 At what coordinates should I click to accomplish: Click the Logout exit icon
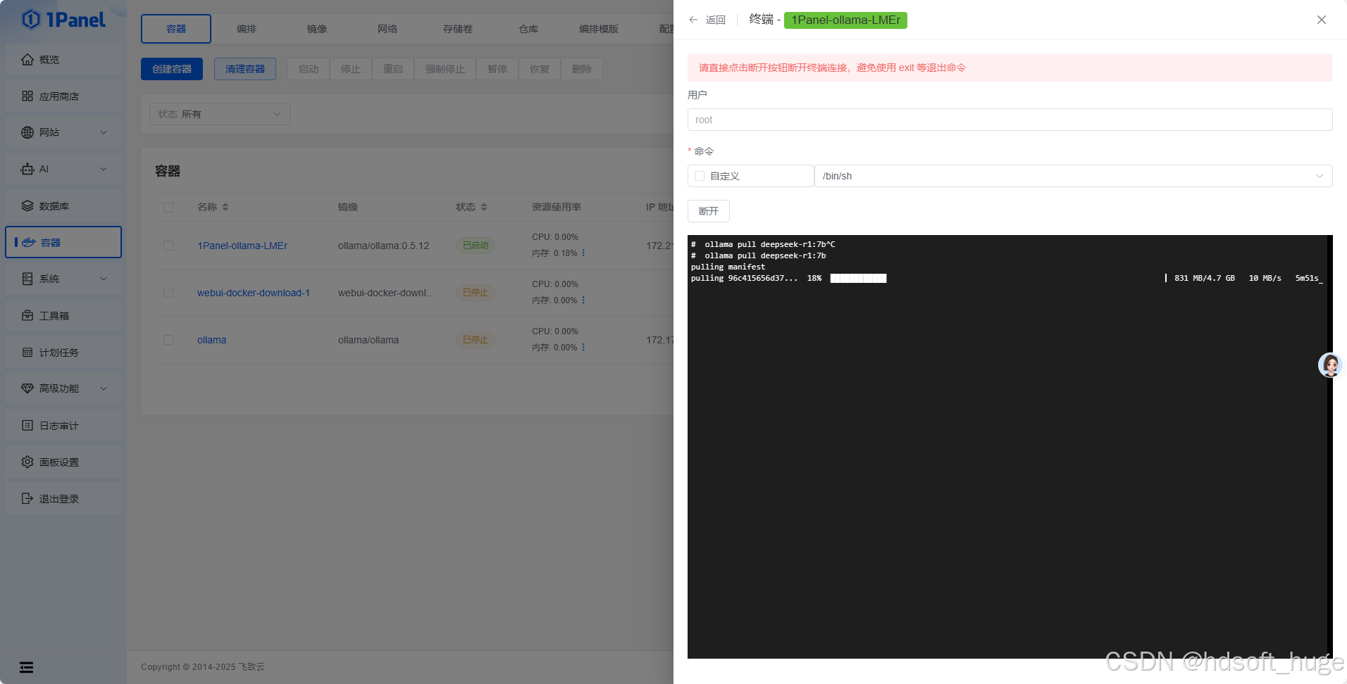click(27, 498)
